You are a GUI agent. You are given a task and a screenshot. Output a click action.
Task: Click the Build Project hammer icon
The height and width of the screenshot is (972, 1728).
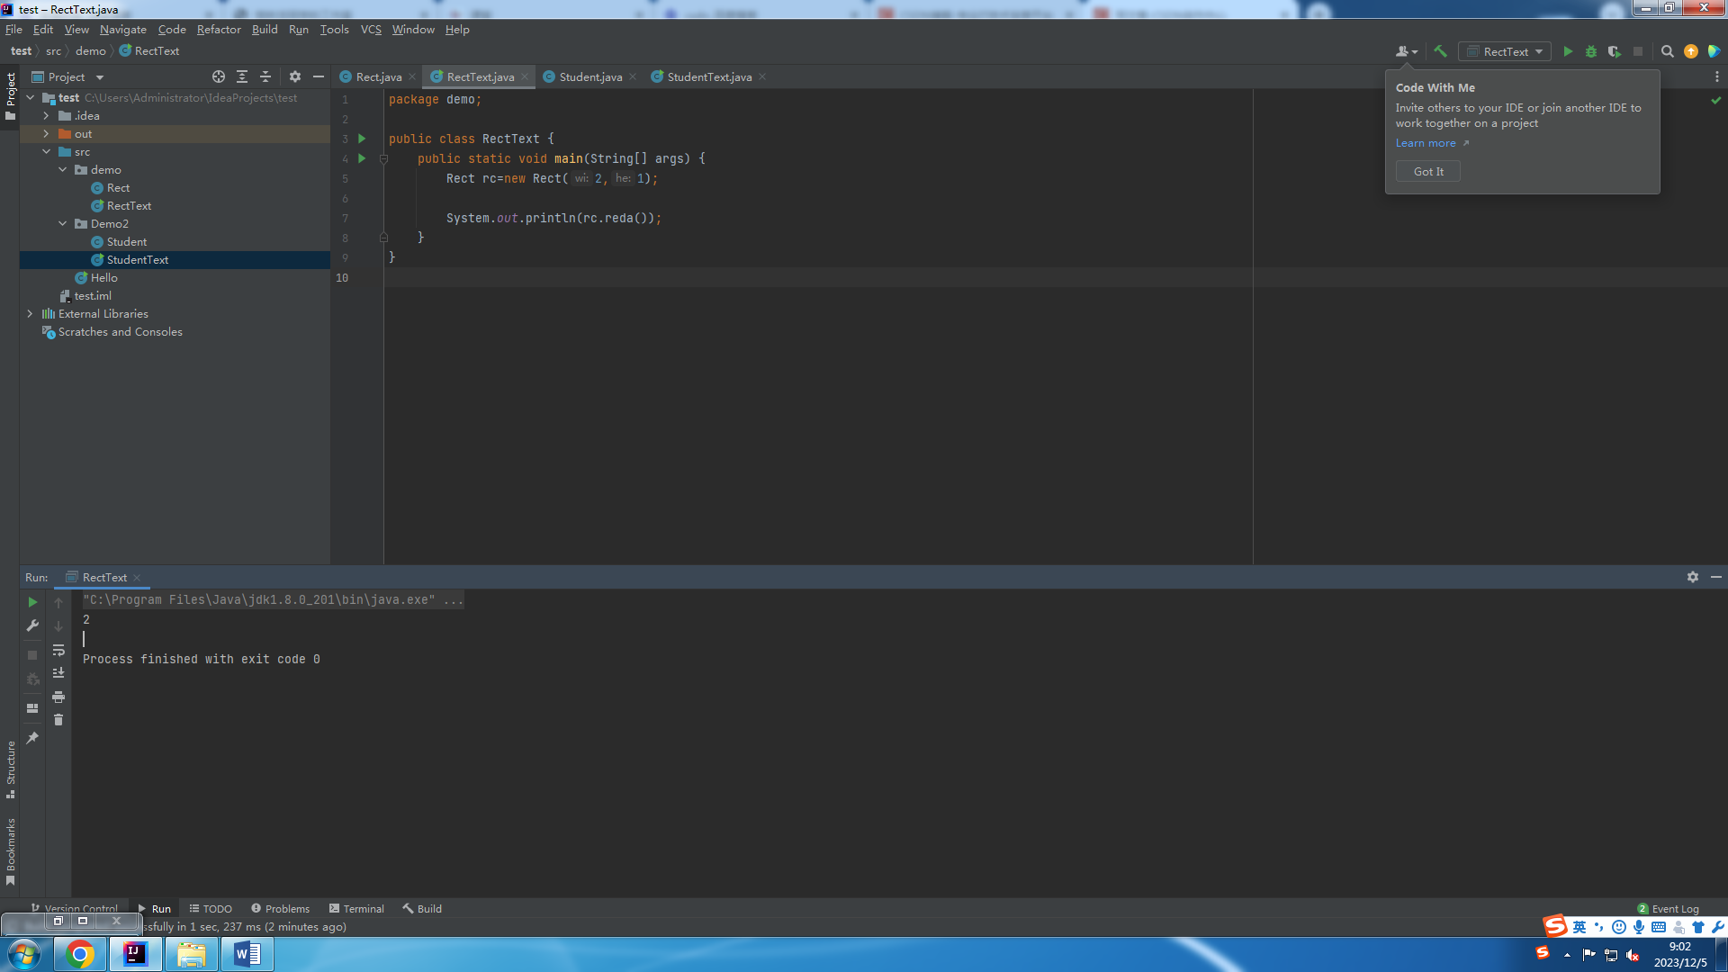tap(1440, 51)
